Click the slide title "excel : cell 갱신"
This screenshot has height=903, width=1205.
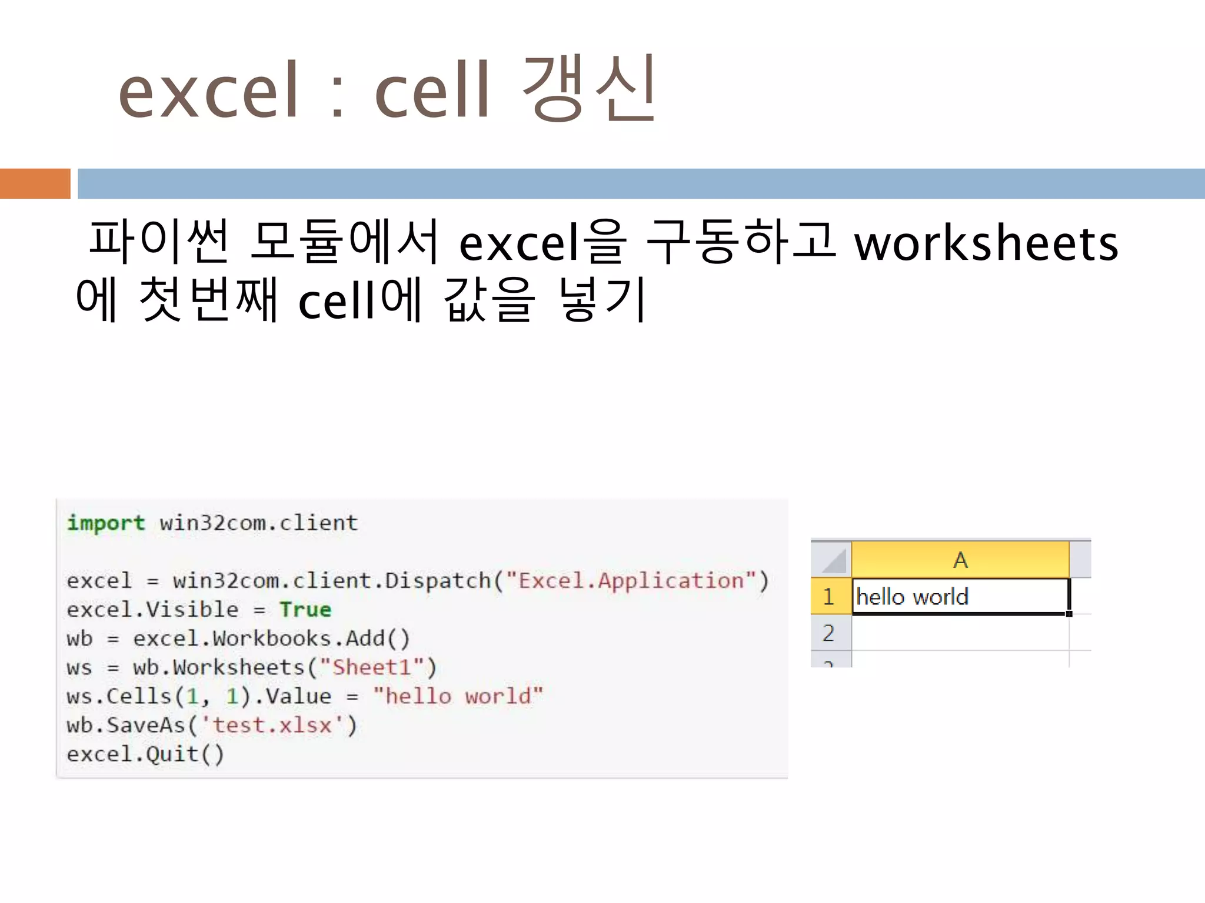(x=387, y=89)
